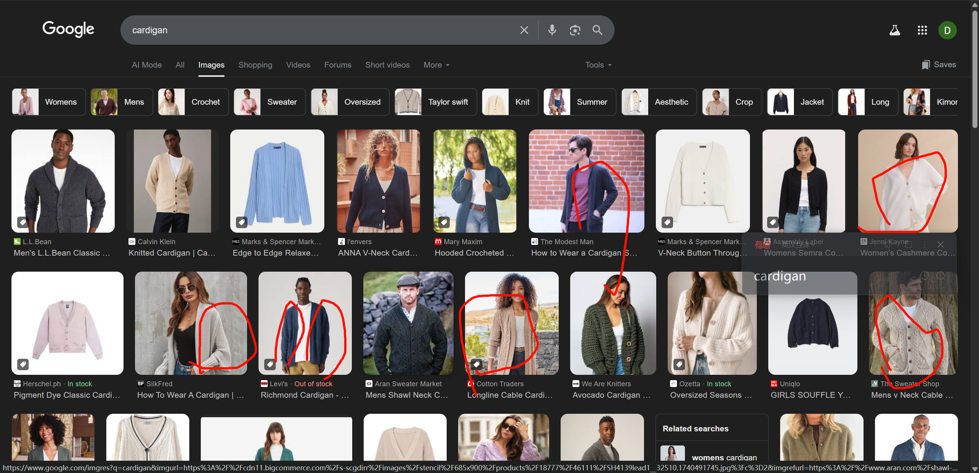Pin the Youdao translation popup
This screenshot has height=473, width=979.
pos(887,245)
